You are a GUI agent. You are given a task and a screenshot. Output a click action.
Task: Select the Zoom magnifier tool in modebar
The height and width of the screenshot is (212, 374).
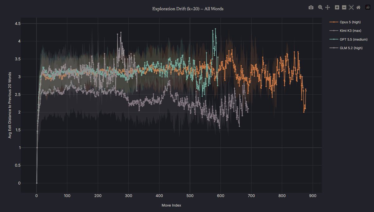pyautogui.click(x=320, y=7)
